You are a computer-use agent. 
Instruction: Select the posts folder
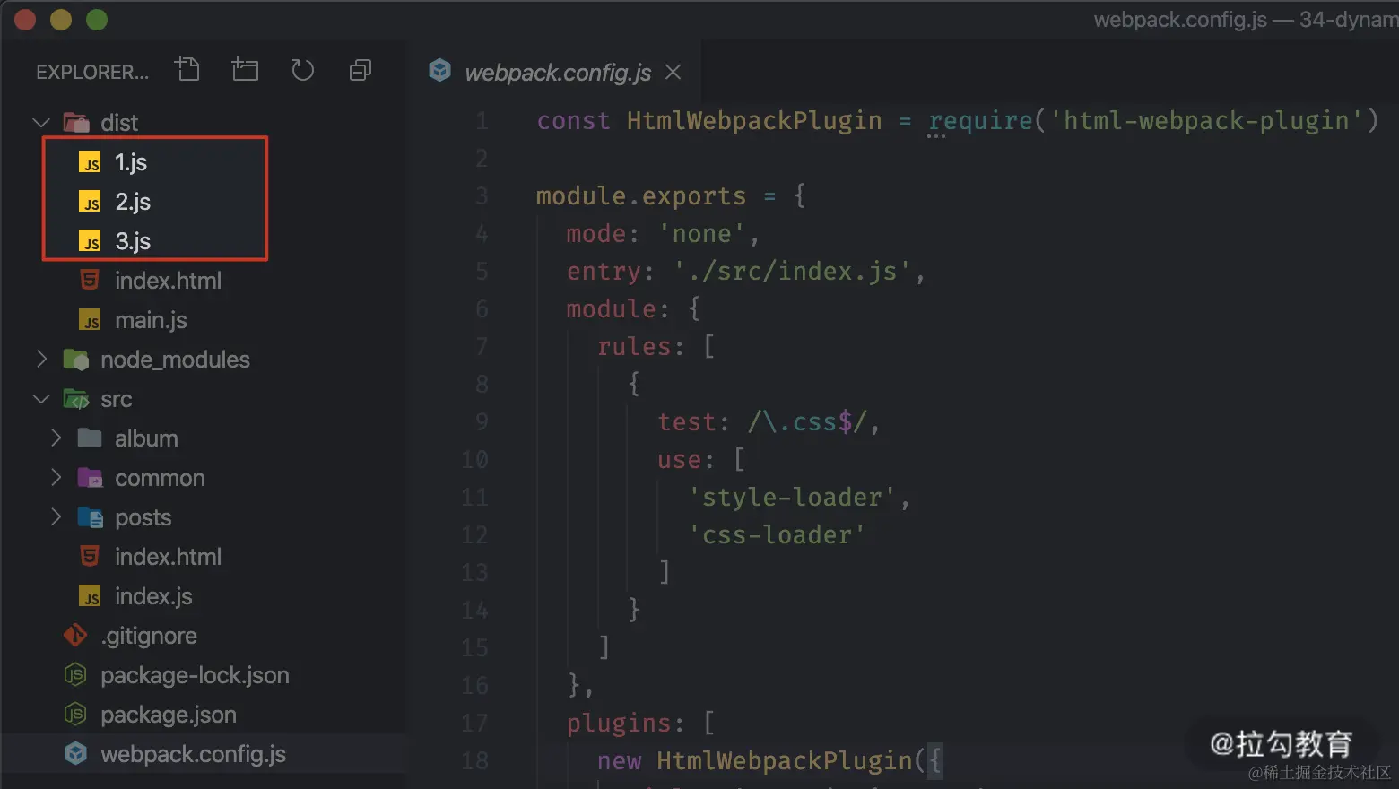(x=143, y=517)
